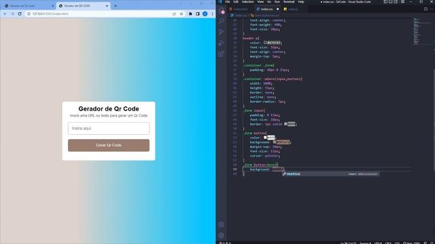Open the Chrome profile avatar
Screen dimensions: 435x244
pyautogui.click(x=205, y=14)
